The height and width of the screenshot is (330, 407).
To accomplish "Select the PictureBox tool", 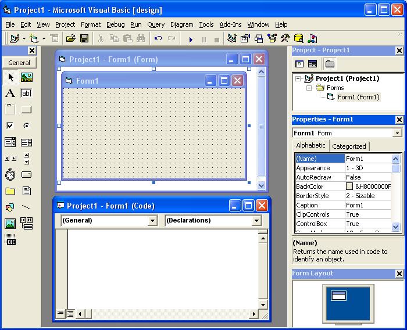I will tap(27, 77).
